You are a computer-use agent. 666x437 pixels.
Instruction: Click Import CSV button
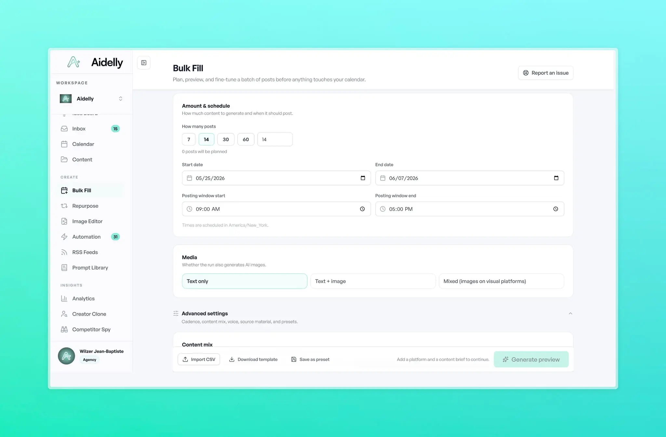point(199,359)
